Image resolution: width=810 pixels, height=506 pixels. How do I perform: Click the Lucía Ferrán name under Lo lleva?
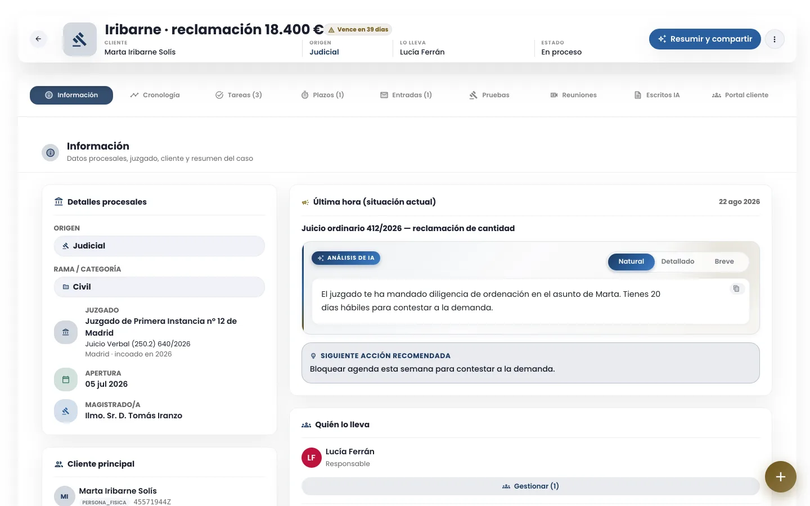point(422,52)
